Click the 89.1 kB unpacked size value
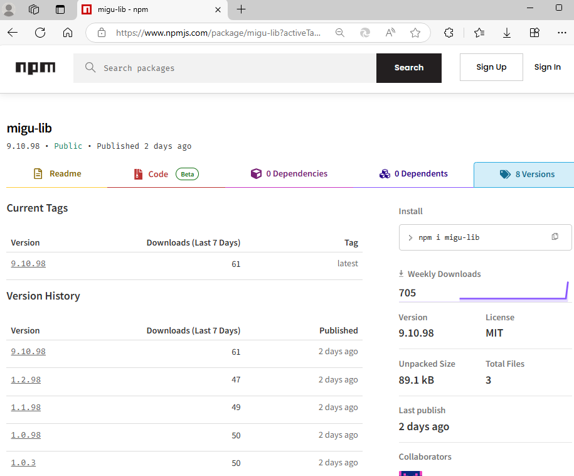 [416, 380]
